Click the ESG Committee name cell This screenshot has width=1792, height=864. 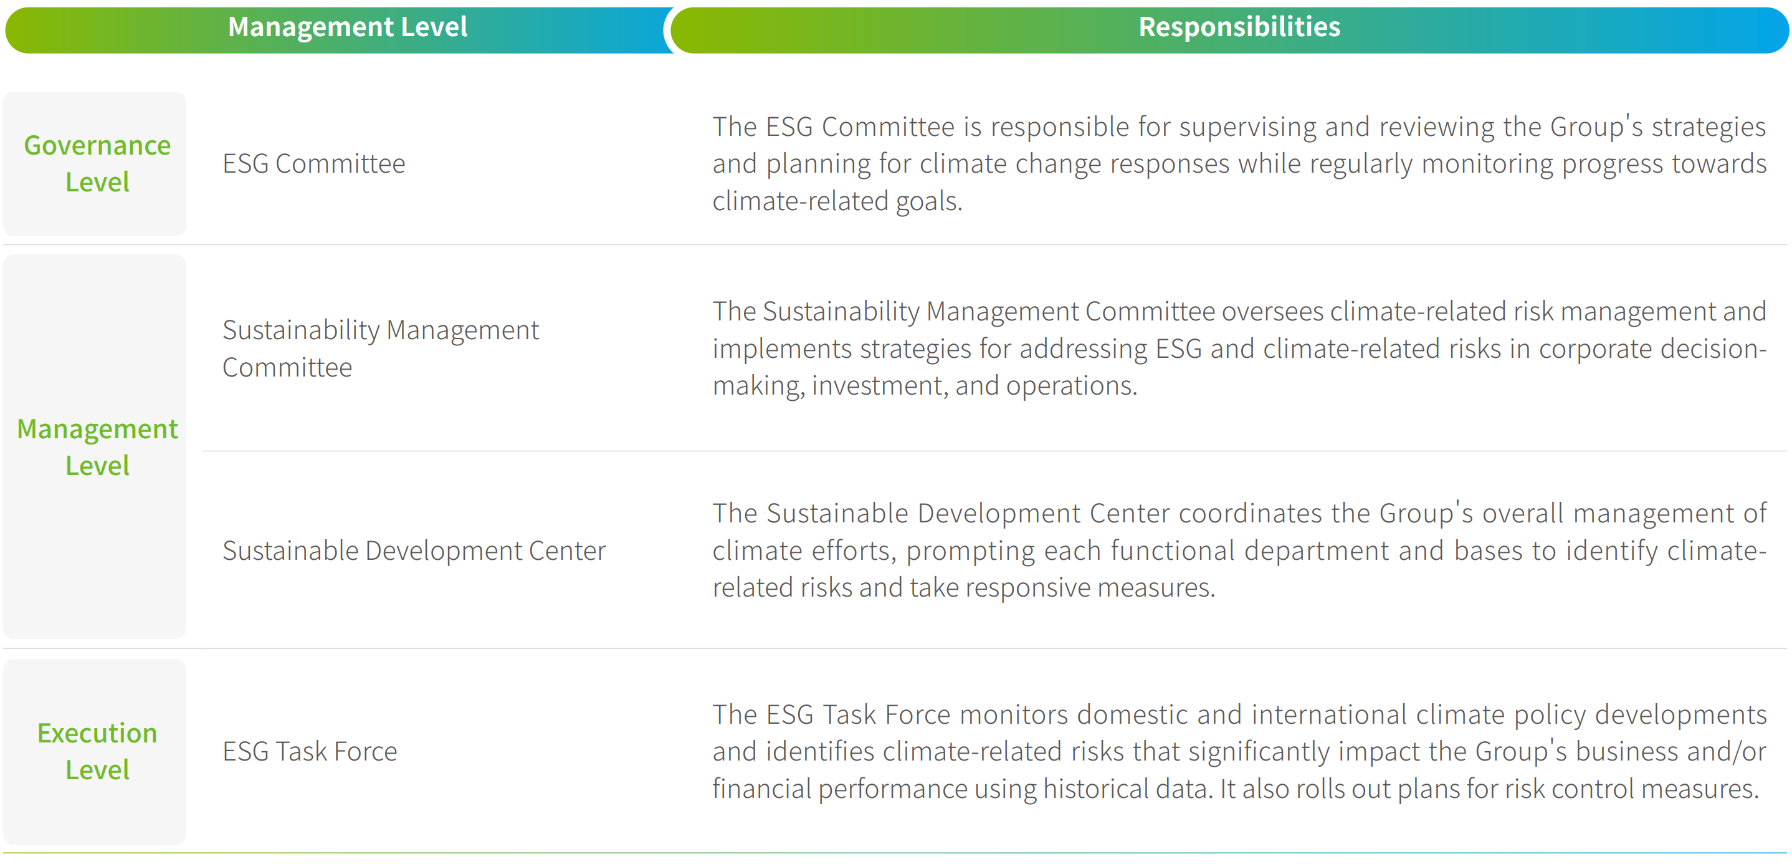314,163
